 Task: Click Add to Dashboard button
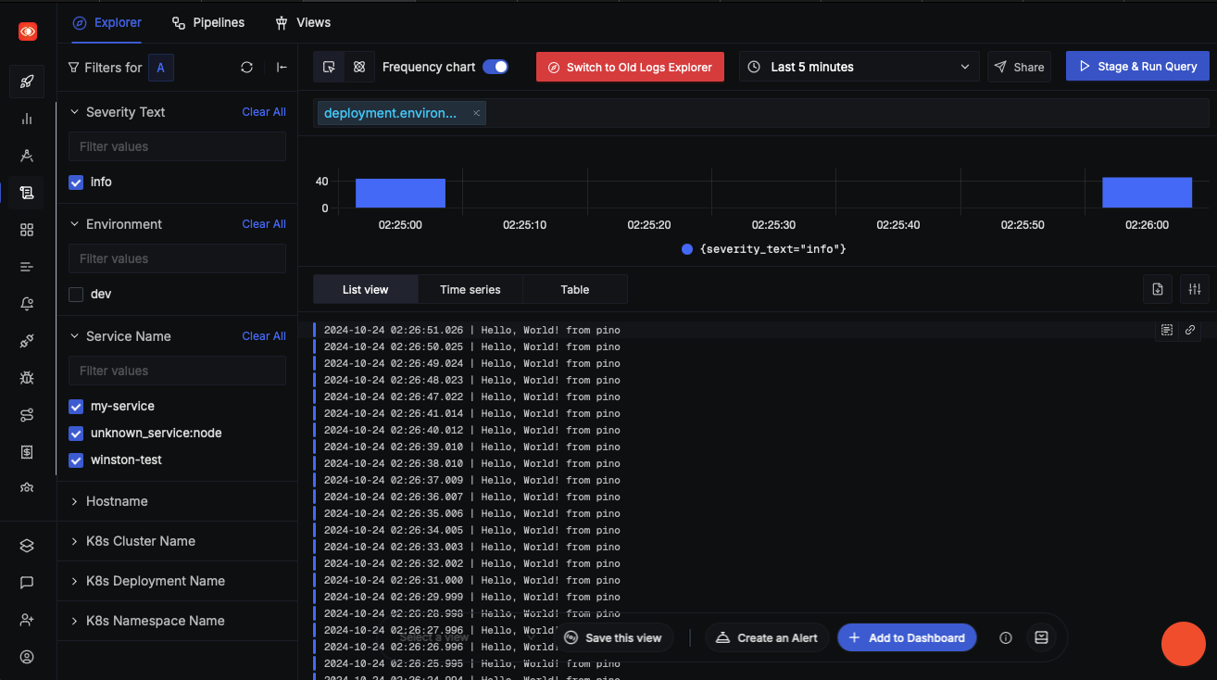907,637
